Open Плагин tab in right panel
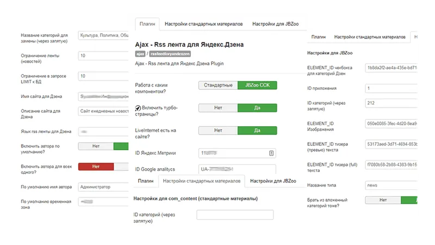The image size is (435, 245). point(319,37)
